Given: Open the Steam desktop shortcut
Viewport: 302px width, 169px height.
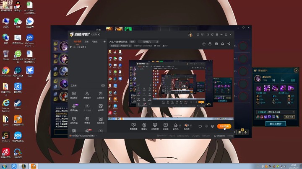Looking at the screenshot, I should (18, 104).
